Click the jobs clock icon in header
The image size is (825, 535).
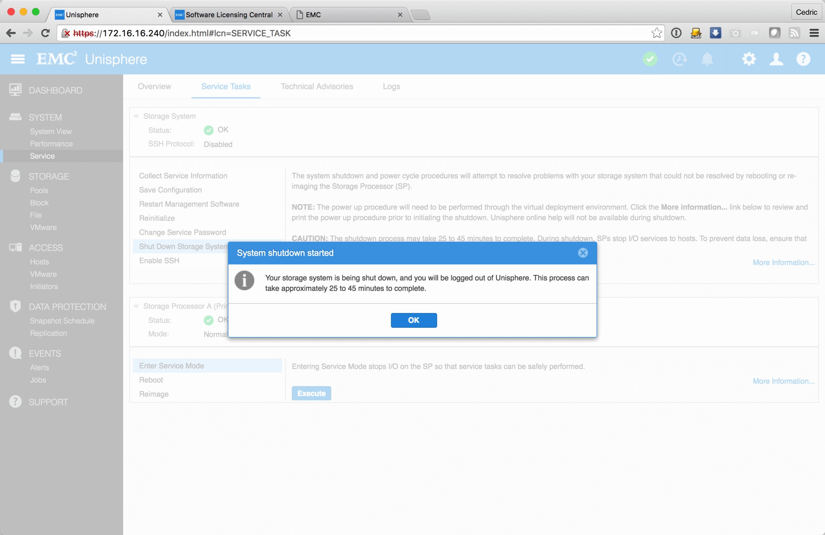[x=679, y=59]
